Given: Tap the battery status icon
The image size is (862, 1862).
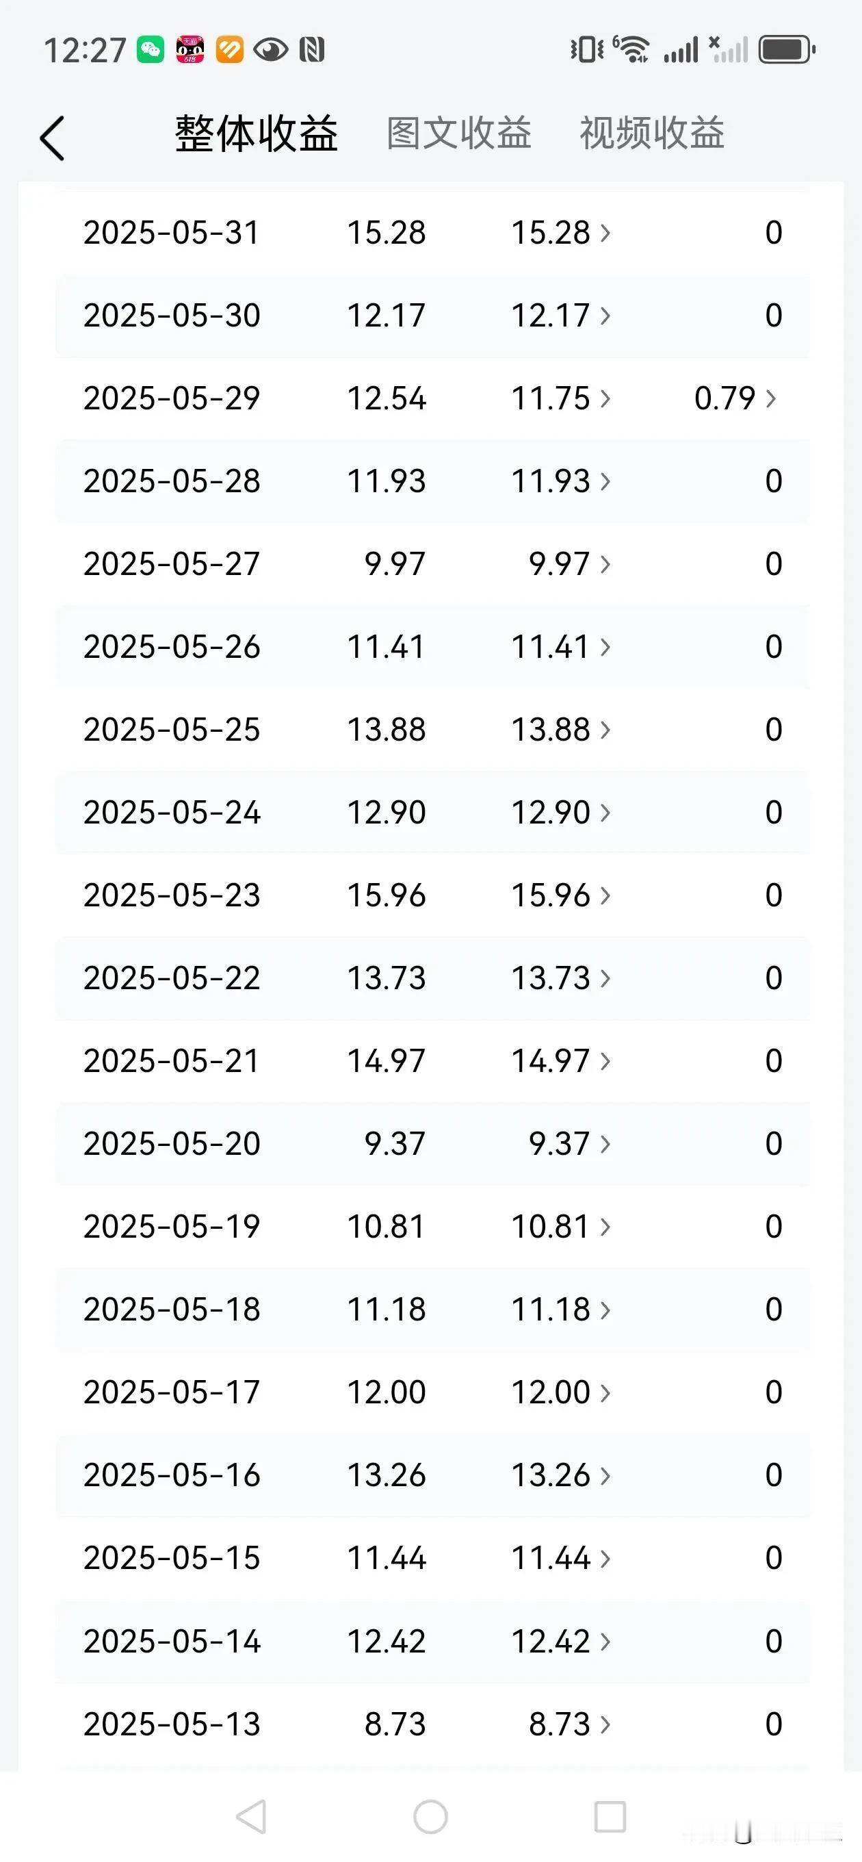Looking at the screenshot, I should (787, 50).
